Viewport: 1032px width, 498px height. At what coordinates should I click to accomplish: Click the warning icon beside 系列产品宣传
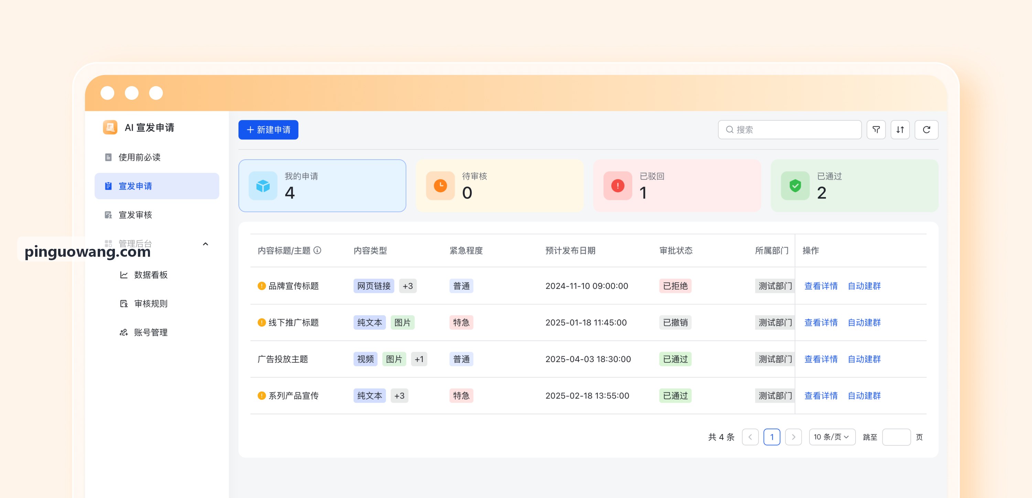(x=261, y=396)
